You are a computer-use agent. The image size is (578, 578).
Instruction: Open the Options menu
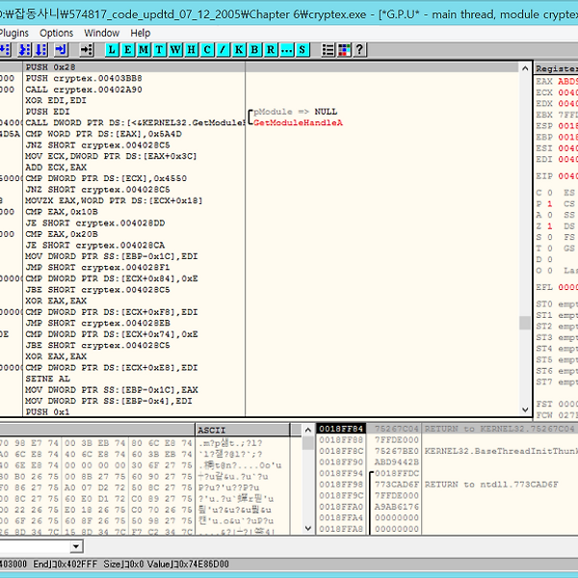pos(56,33)
